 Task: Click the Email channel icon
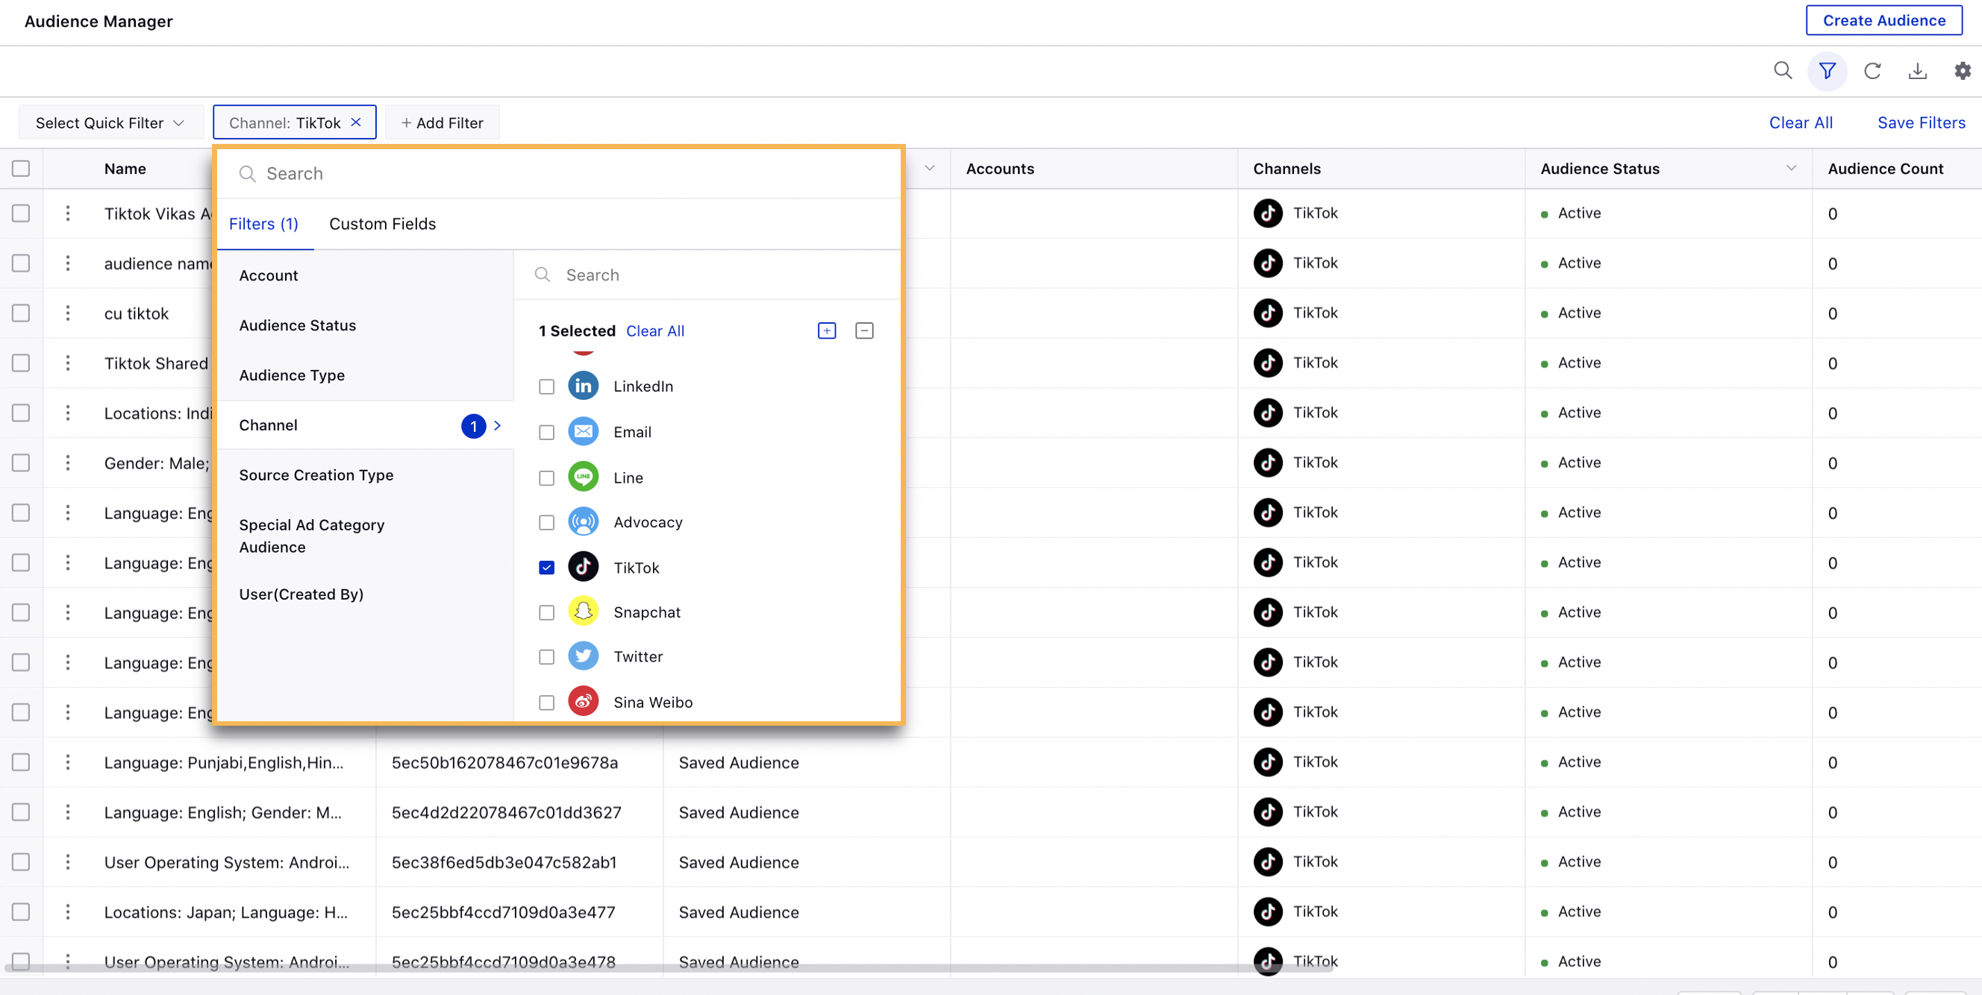coord(583,432)
